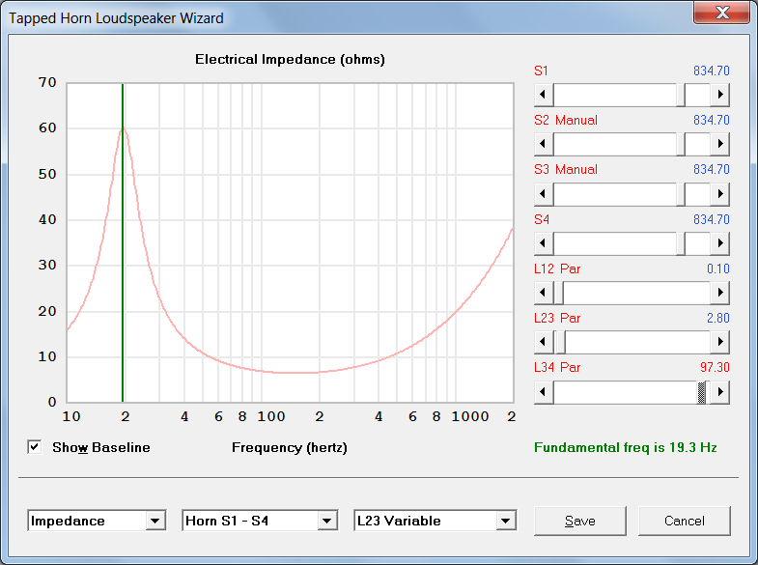Click the L23 value 2.80
Viewport: 758px width, 565px height.
point(717,318)
